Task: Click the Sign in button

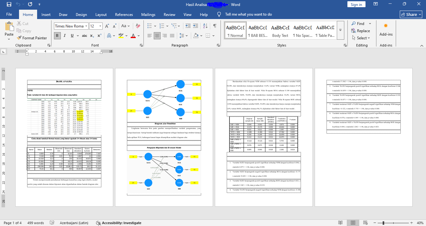Action: click(x=356, y=4)
